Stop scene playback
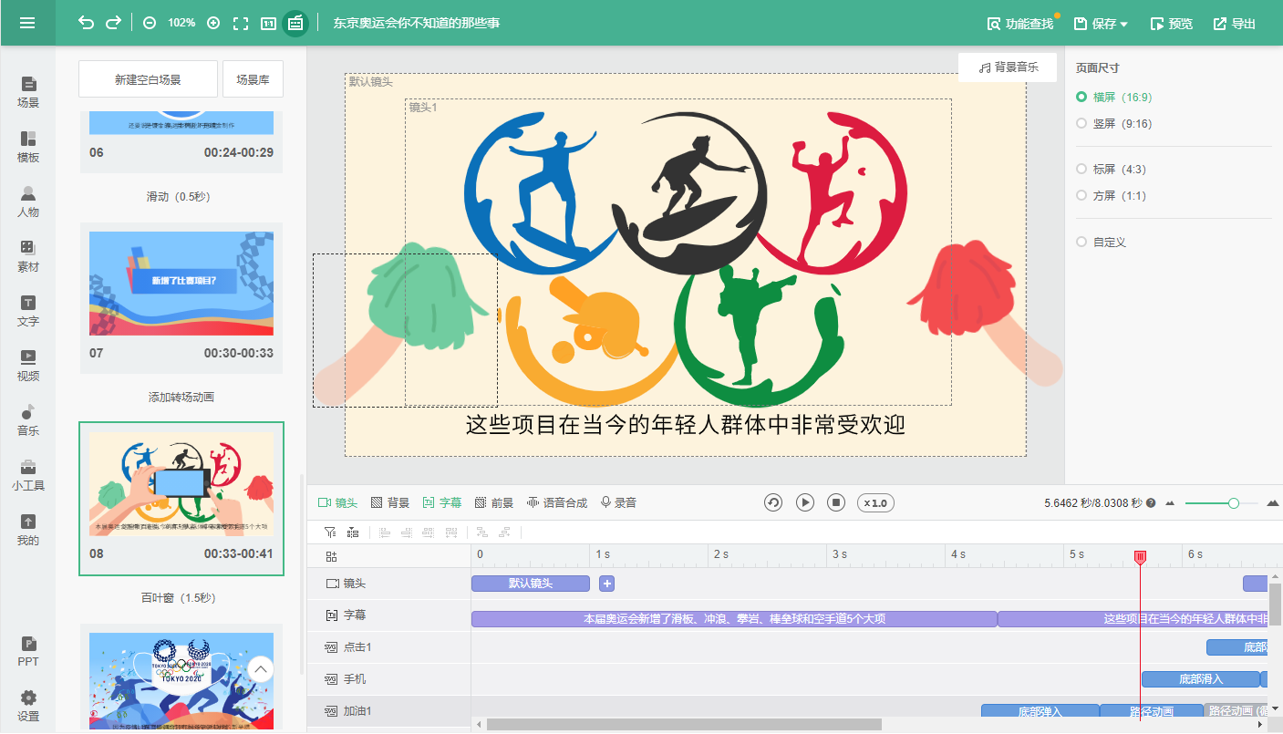Viewport: 1283px width, 734px height. [x=836, y=502]
